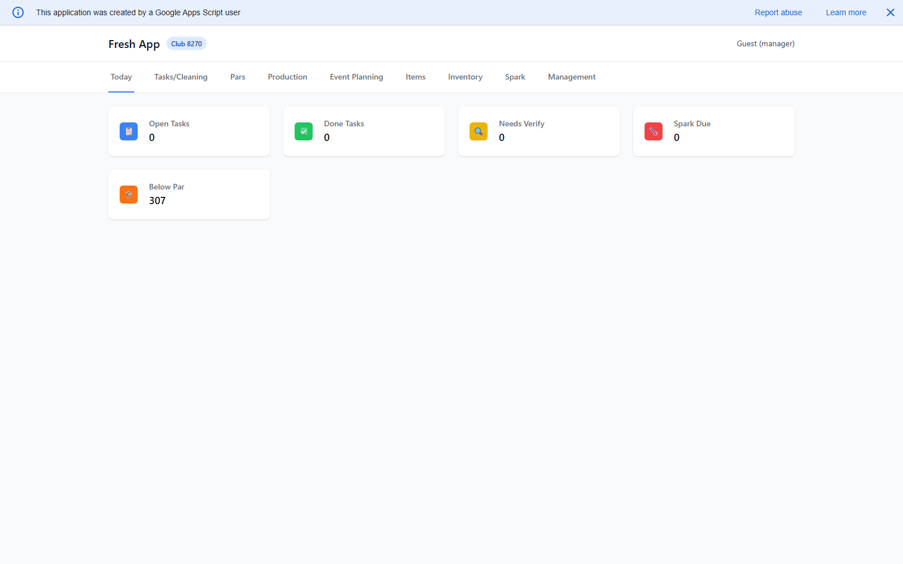Switch to the Management tab
Image resolution: width=903 pixels, height=564 pixels.
(571, 77)
